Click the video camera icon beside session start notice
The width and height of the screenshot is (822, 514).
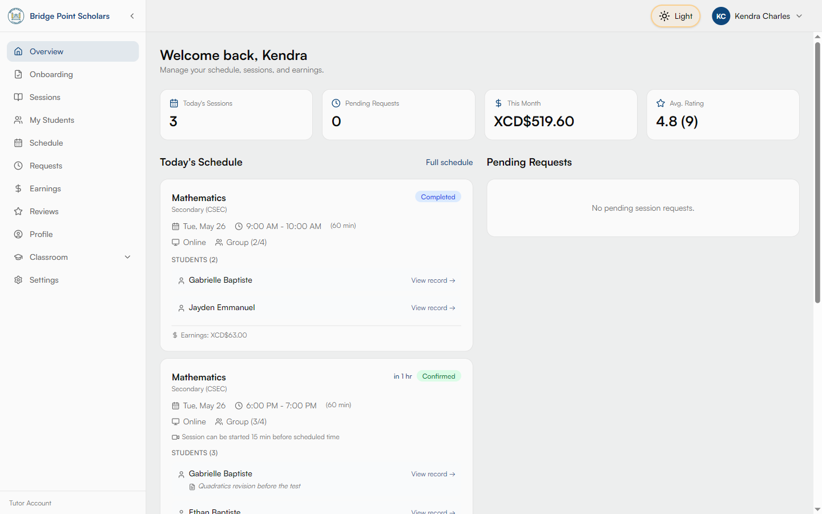click(x=176, y=437)
